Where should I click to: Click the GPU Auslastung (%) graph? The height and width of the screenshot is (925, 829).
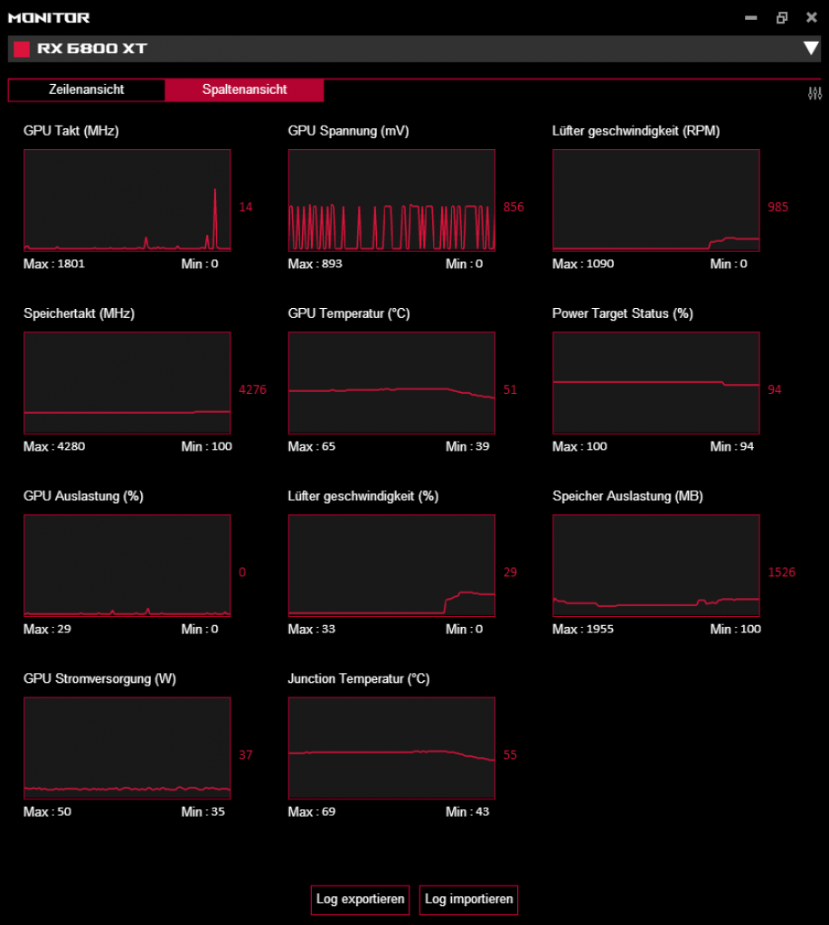[127, 565]
